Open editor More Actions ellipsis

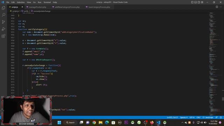coord(221,7)
